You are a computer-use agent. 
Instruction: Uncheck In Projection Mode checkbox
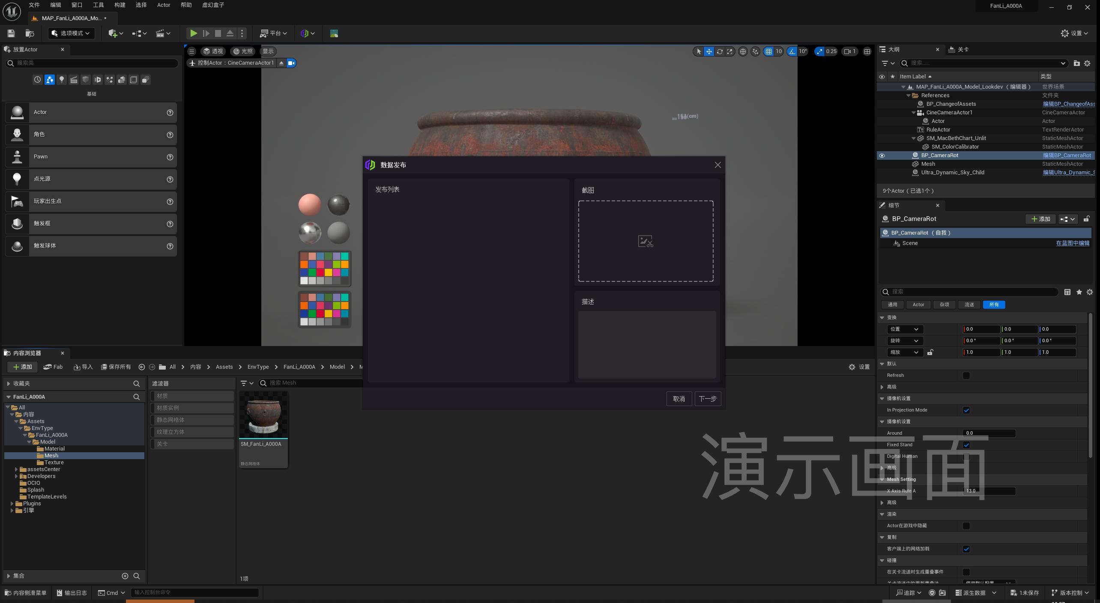[x=966, y=410]
